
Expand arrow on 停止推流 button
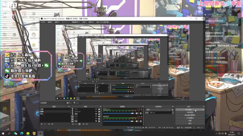point(203,110)
